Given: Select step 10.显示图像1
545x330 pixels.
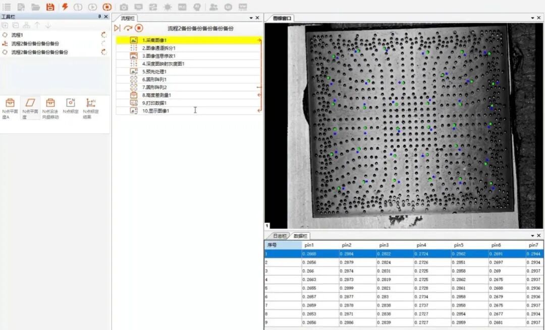Looking at the screenshot, I should coord(189,111).
